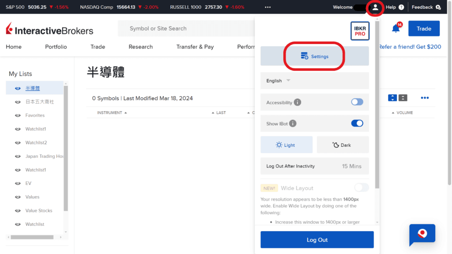
Task: Click the Interactive Brokers logo
Action: [x=49, y=29]
